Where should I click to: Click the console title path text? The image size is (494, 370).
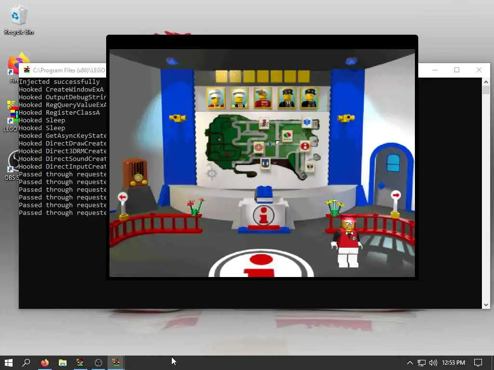(69, 70)
